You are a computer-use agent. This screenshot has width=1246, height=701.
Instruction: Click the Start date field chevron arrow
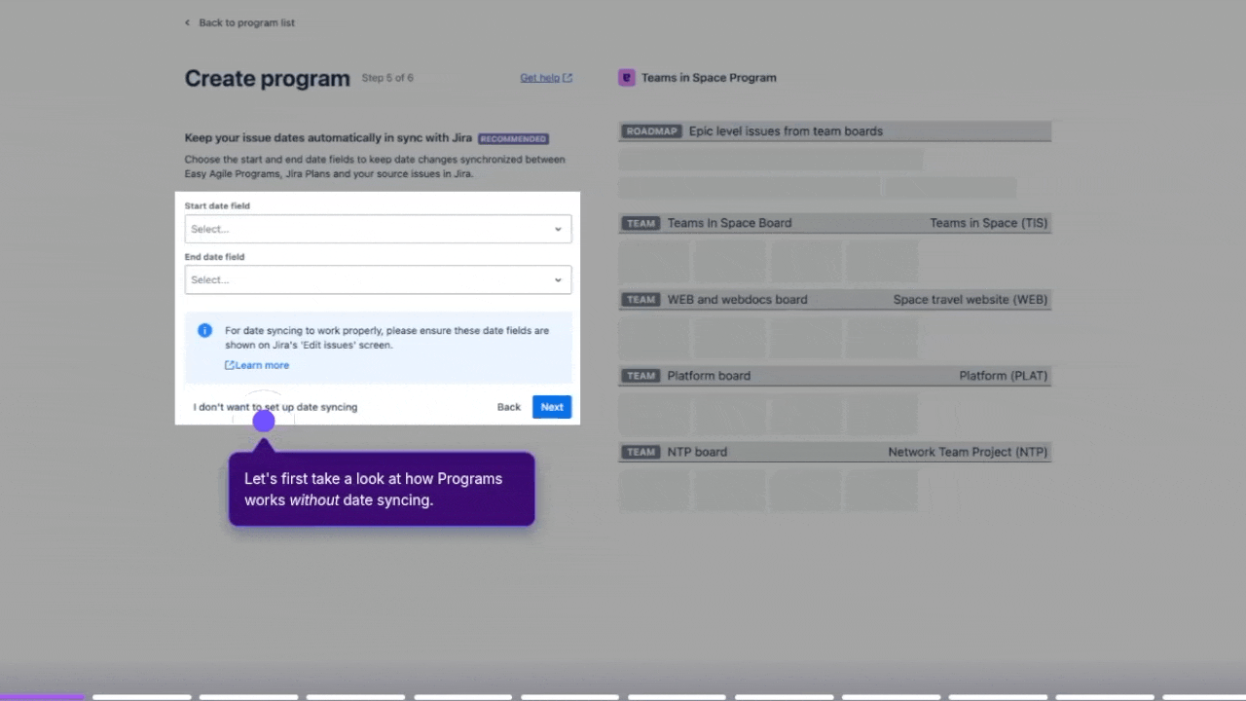point(558,229)
